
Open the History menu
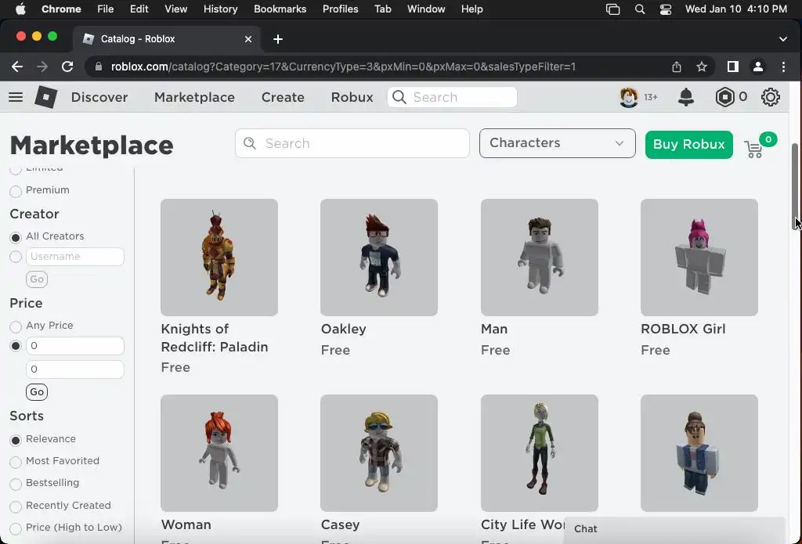220,9
